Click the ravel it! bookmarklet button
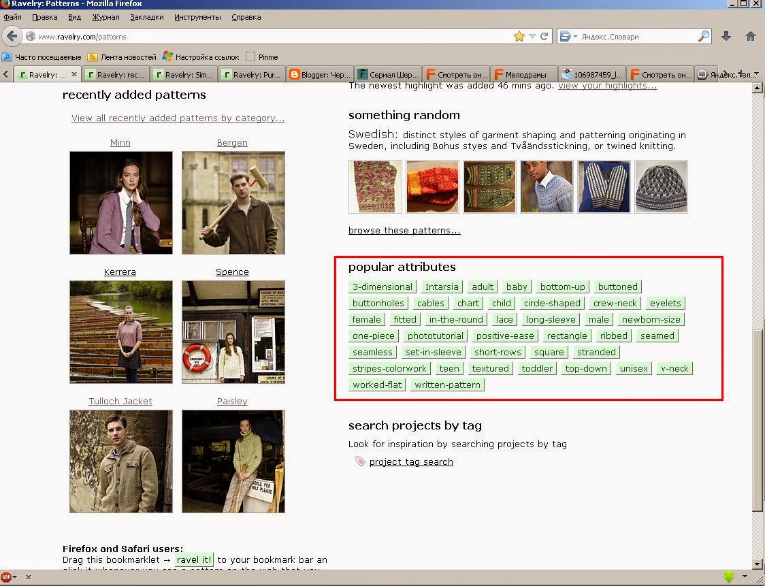This screenshot has height=586, width=765. (x=194, y=559)
